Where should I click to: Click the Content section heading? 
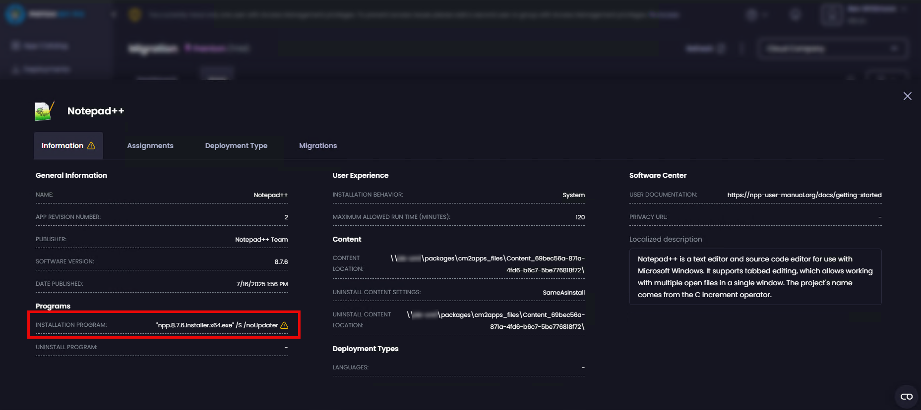tap(347, 239)
